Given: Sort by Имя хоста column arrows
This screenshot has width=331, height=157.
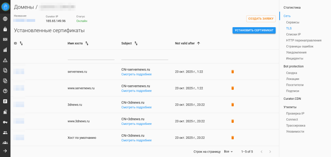Looking at the screenshot, I should [x=87, y=43].
